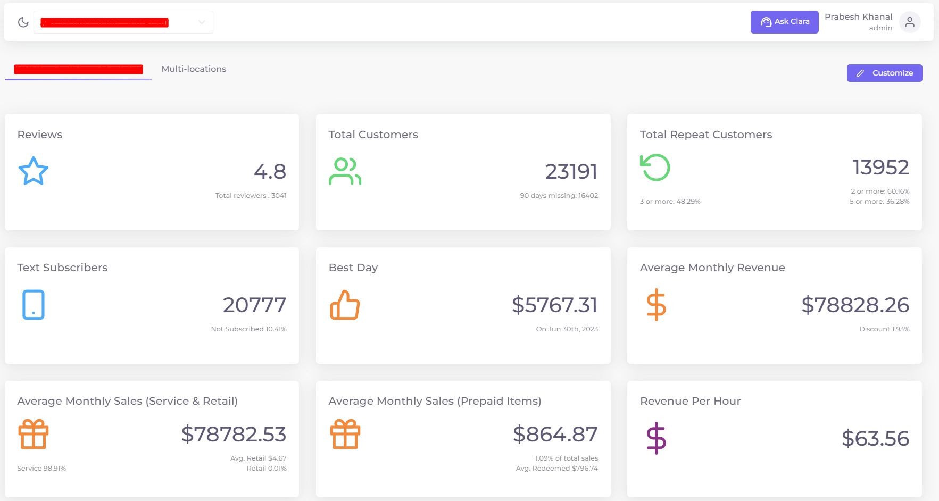Click the gift icon on Service & Retail sales card

pyautogui.click(x=33, y=433)
